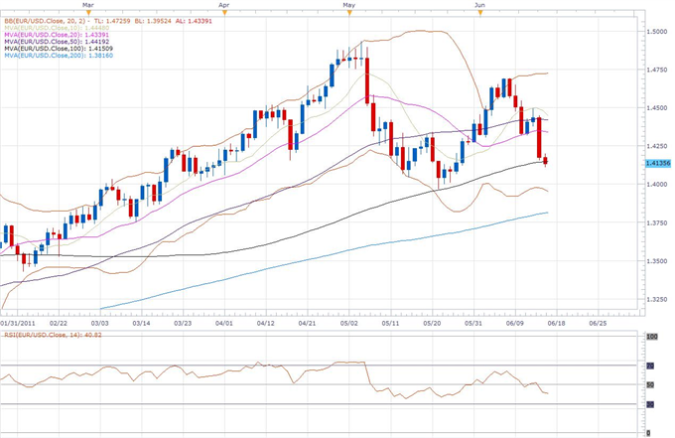Image resolution: width=675 pixels, height=438 pixels.
Task: Click the 05/20 date axis label
Action: click(432, 323)
